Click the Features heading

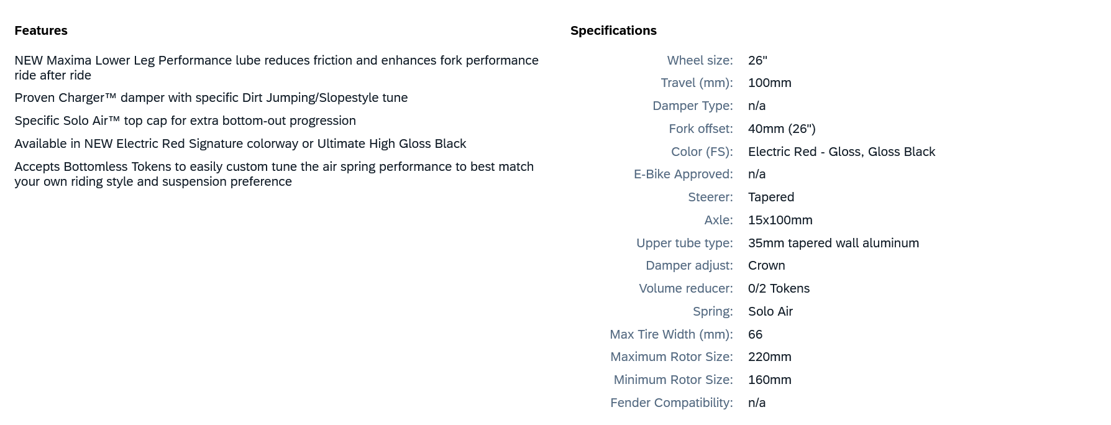pyautogui.click(x=41, y=30)
